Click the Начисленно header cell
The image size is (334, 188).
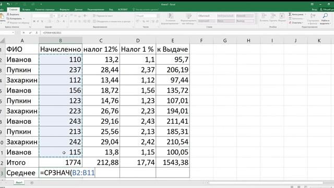pyautogui.click(x=61, y=49)
